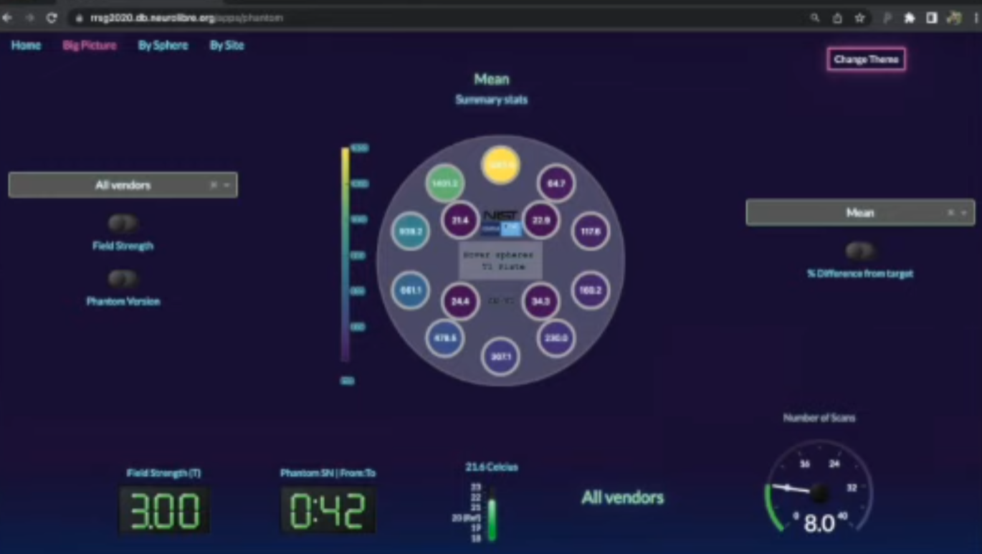Select the sphere showing 307.1
Image resolution: width=982 pixels, height=554 pixels.
pyautogui.click(x=500, y=356)
